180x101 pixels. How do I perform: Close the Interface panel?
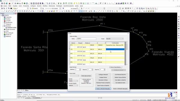pyautogui.click(x=176, y=92)
